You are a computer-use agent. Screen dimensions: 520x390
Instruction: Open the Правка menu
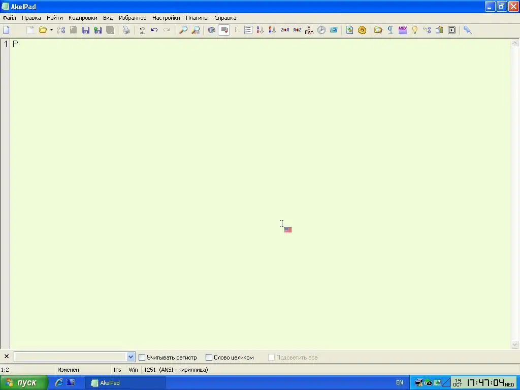(31, 18)
